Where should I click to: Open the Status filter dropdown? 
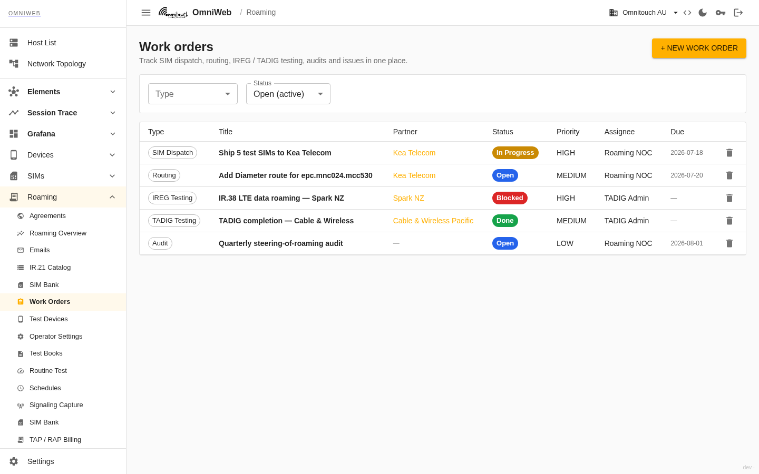tap(288, 94)
